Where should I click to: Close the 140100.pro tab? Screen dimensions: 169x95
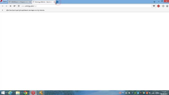(30, 2)
